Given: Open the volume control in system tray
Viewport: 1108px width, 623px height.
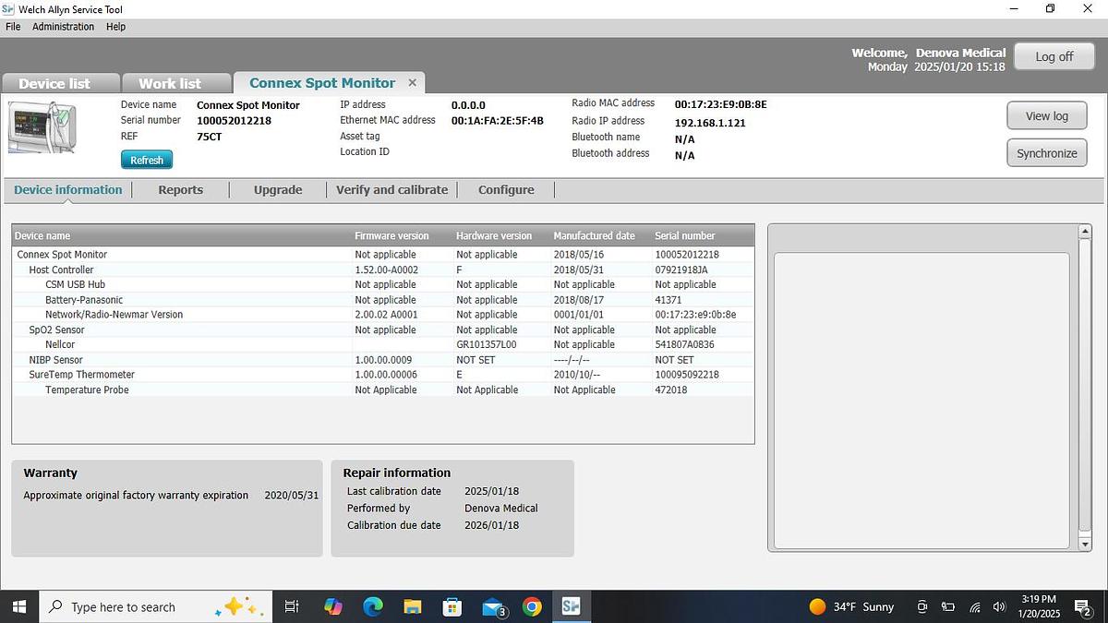Looking at the screenshot, I should pos(998,606).
